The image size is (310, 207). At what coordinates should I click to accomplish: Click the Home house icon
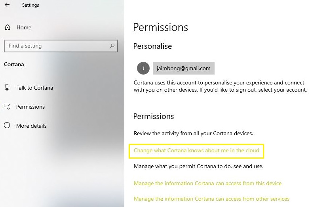coord(7,27)
